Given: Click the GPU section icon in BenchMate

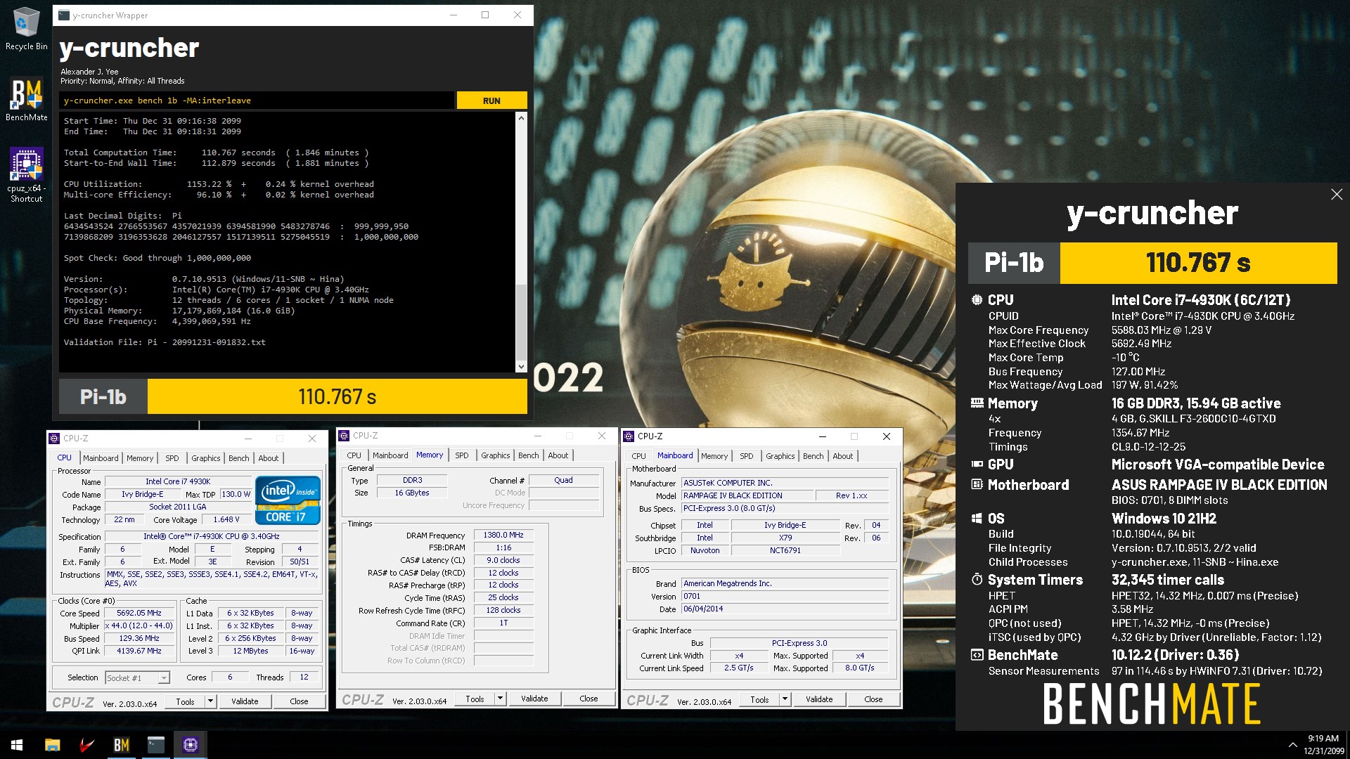Looking at the screenshot, I should [x=977, y=465].
